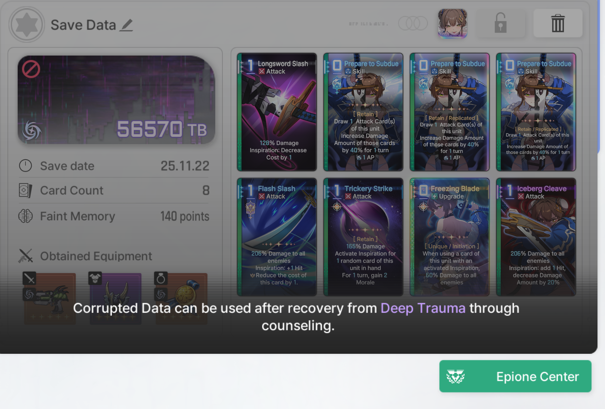Viewport: 605px width, 409px height.
Task: Select the first Prepare to Subdue card
Action: (363, 112)
